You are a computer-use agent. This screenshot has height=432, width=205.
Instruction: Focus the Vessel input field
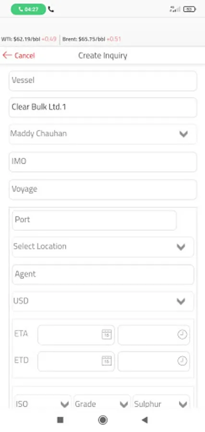click(x=103, y=81)
